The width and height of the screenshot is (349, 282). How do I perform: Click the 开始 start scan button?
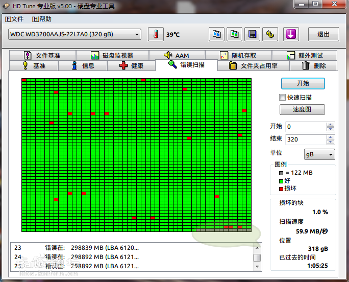point(303,83)
